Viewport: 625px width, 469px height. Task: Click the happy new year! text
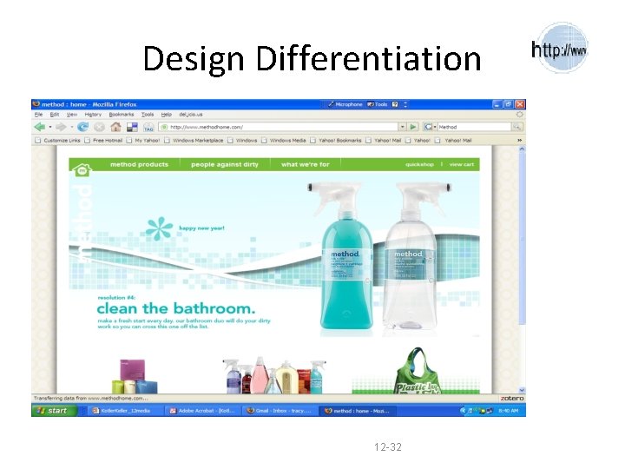[201, 228]
